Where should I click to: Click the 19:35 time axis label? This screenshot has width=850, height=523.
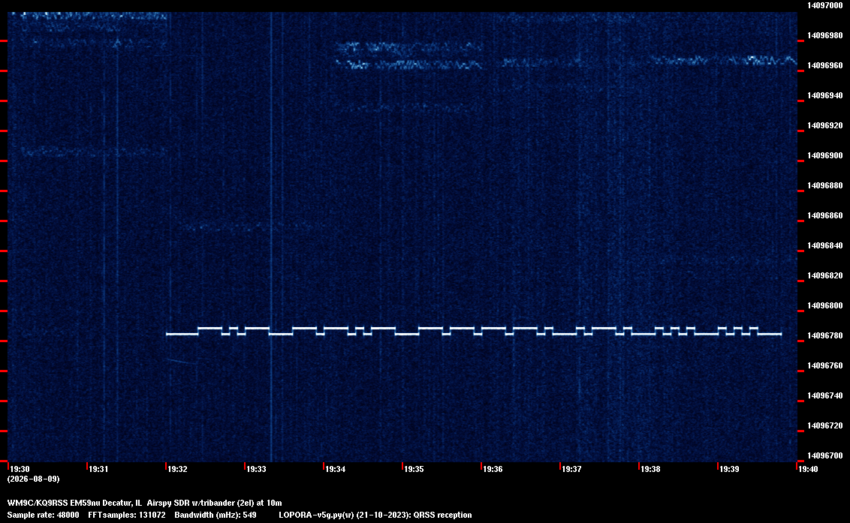click(x=414, y=469)
